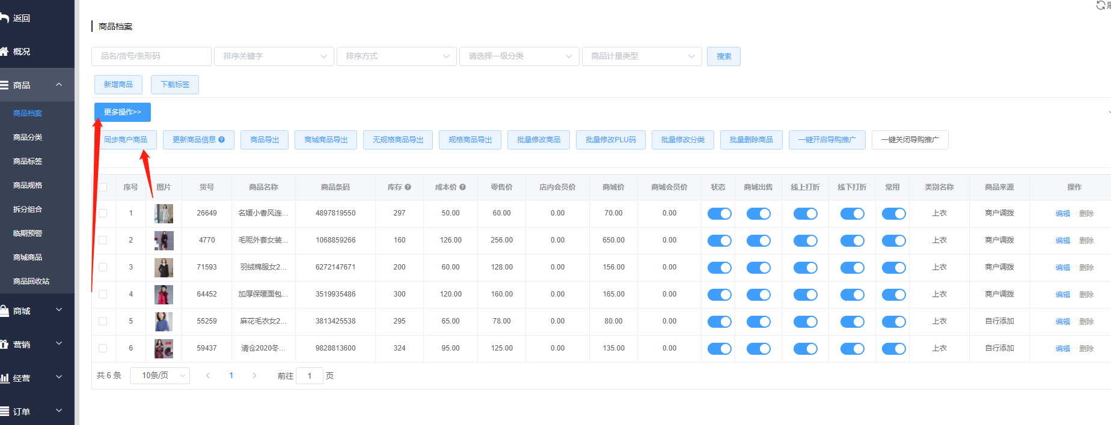The height and width of the screenshot is (425, 1111).
Task: Click the 品名/货号/条形码 search field
Action: coord(151,56)
